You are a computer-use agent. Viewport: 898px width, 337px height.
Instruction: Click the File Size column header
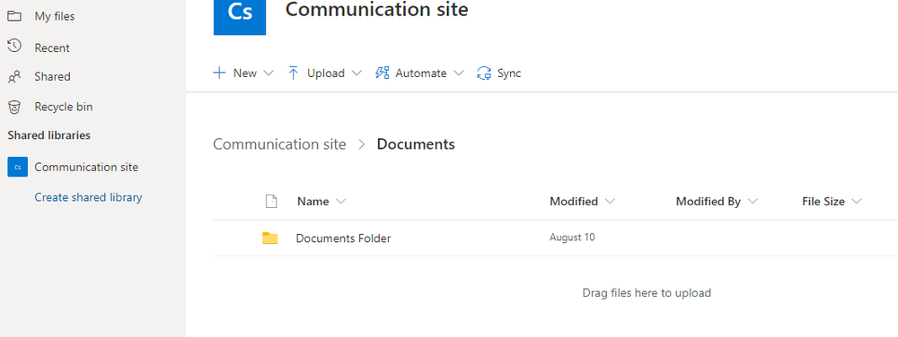click(x=823, y=202)
